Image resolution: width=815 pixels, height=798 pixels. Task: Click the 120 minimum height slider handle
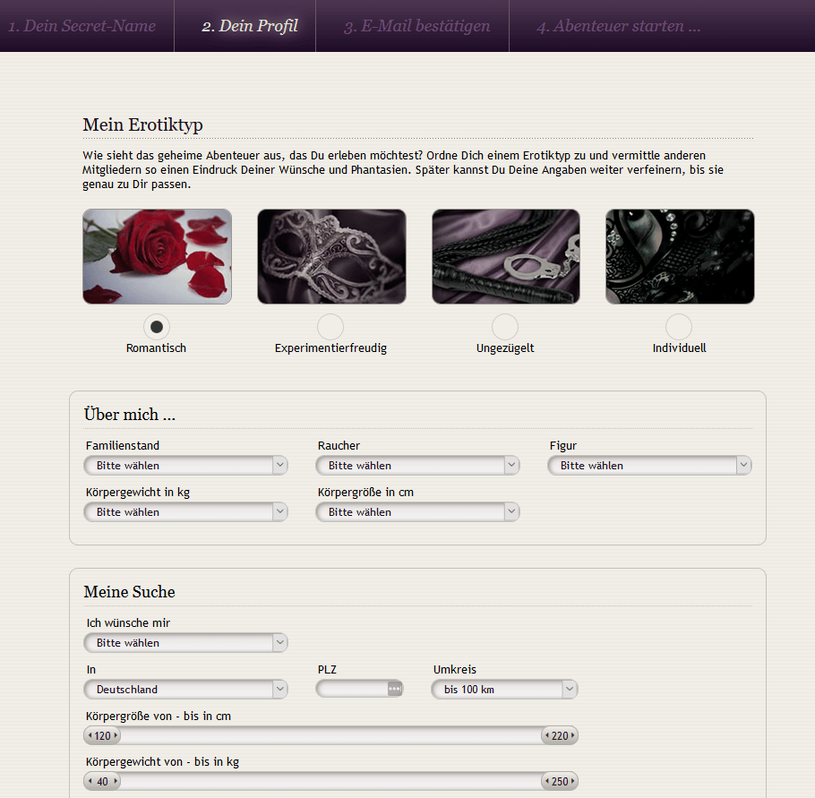pos(102,736)
